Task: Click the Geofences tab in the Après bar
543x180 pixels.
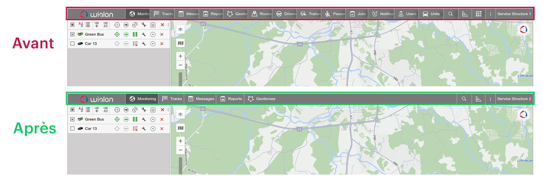Action: [x=262, y=99]
